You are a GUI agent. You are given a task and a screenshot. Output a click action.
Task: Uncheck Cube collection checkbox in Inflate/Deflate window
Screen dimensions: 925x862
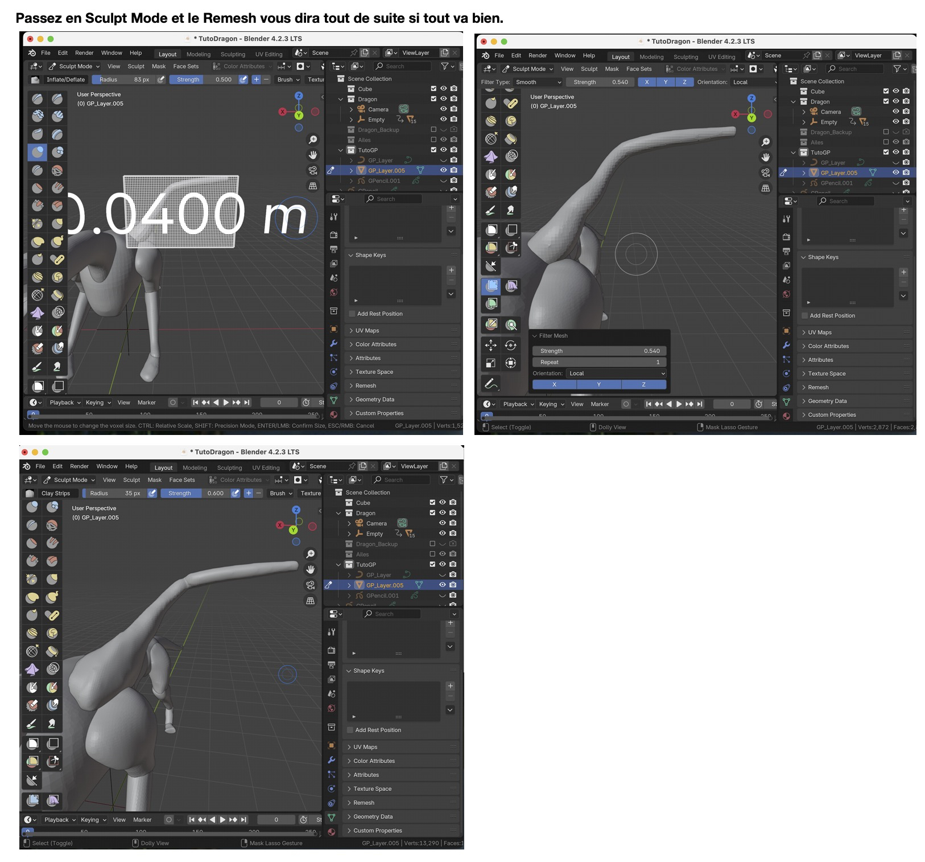click(x=433, y=89)
